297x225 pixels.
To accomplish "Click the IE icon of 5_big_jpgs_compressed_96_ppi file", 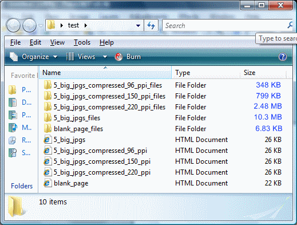I will click(47, 151).
